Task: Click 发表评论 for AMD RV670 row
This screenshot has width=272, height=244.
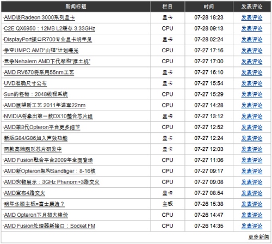Action: [x=252, y=72]
